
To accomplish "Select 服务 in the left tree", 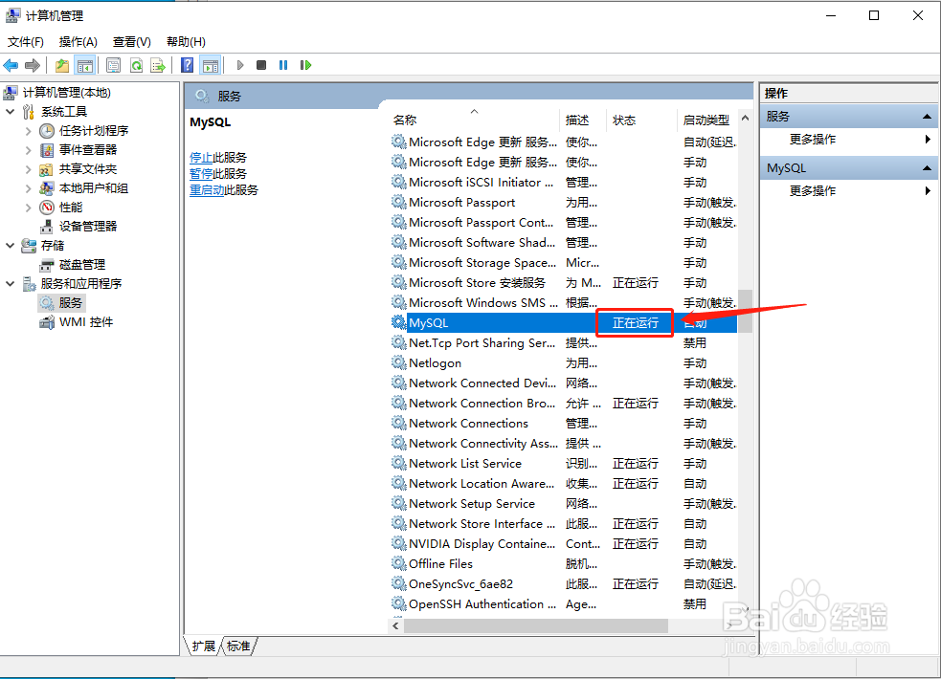I will [x=70, y=302].
